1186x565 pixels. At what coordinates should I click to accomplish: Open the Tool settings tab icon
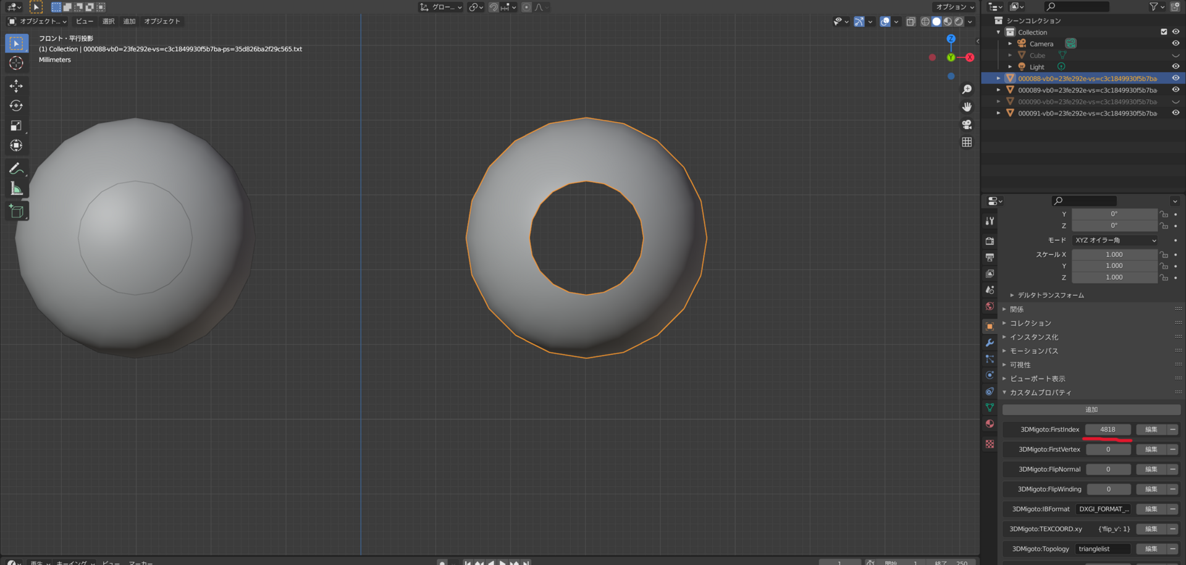990,221
